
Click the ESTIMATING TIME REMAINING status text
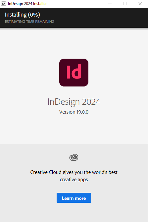[29, 22]
